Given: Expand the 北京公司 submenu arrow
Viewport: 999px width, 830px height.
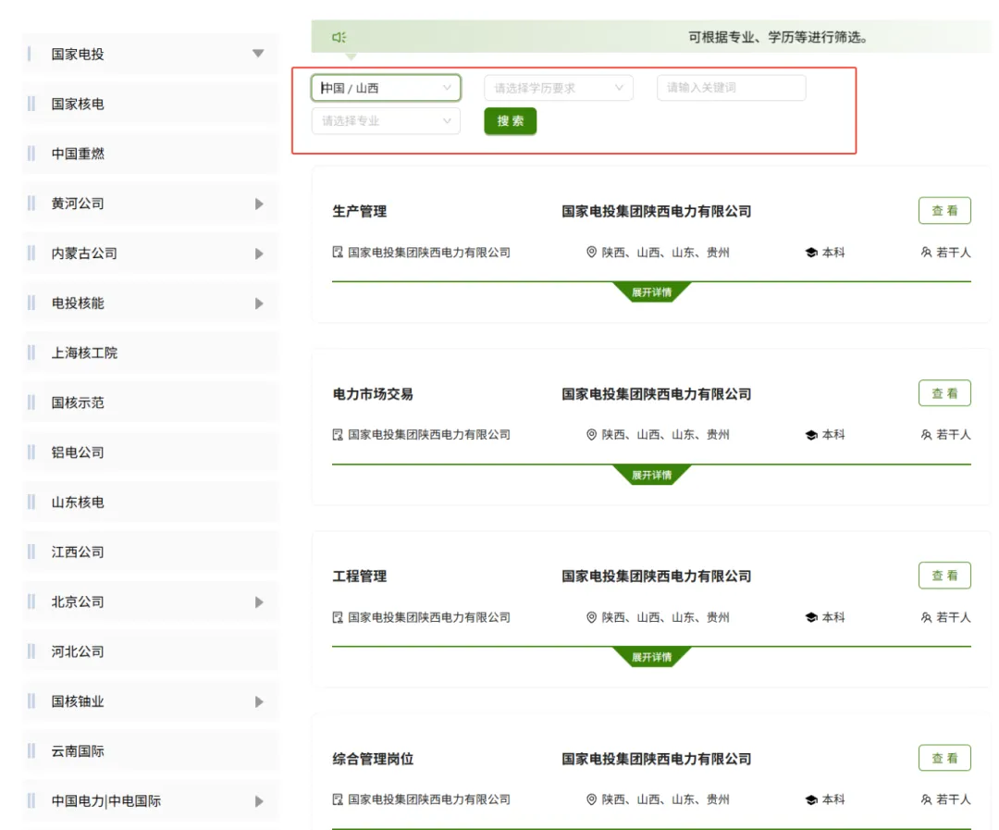Looking at the screenshot, I should (259, 602).
